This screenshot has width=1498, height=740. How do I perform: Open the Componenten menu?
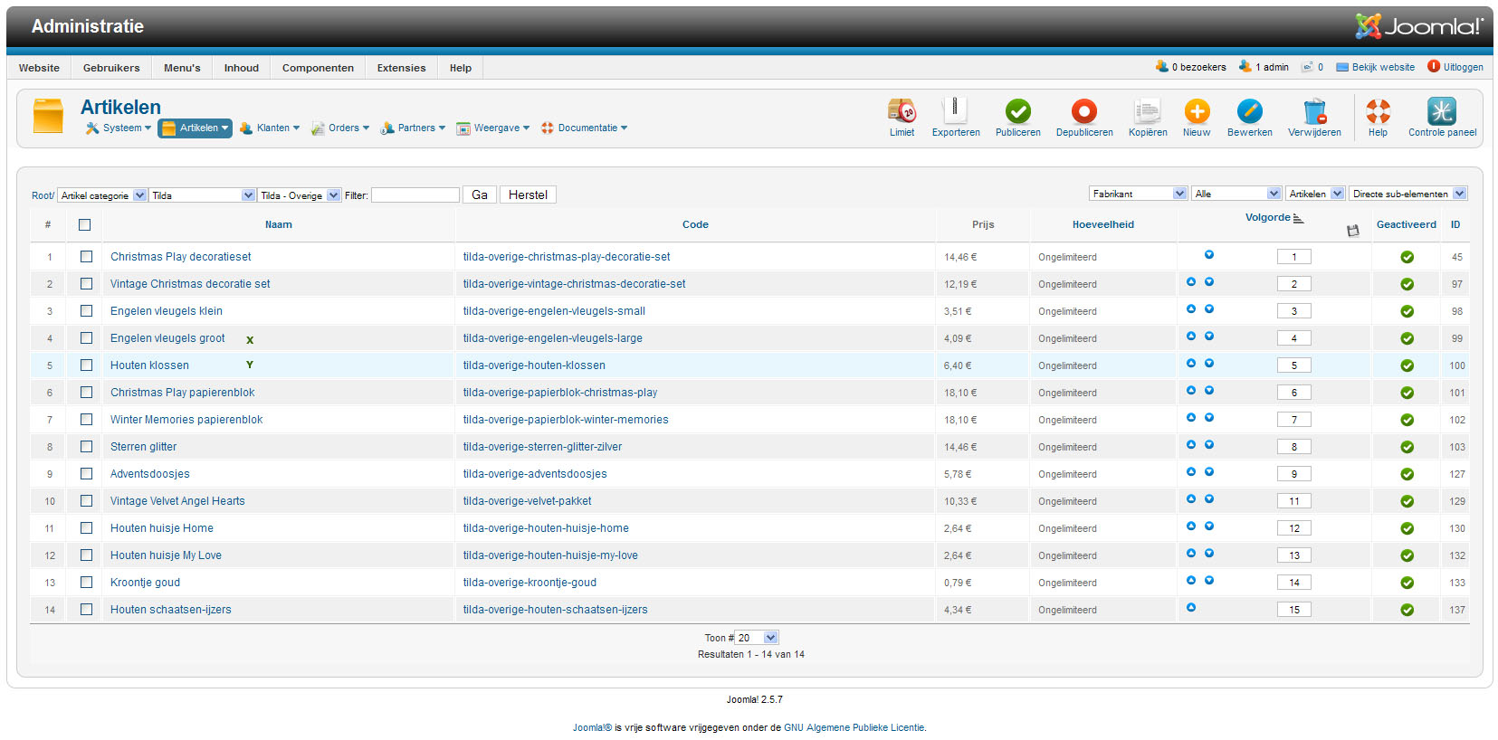point(318,68)
